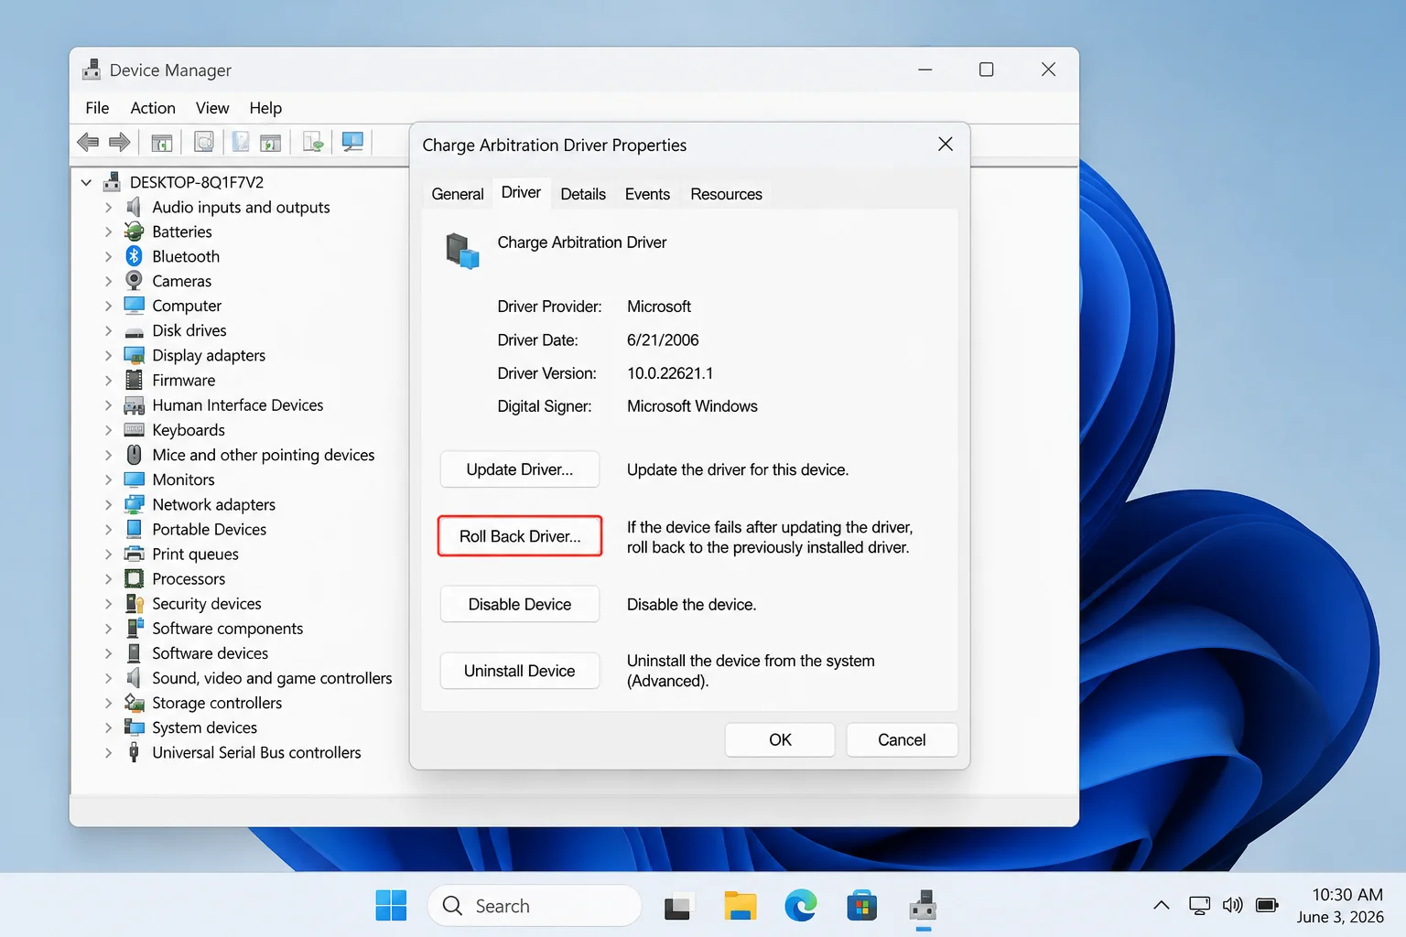Click the Properties toolbar icon
The width and height of the screenshot is (1406, 937).
coord(204,142)
